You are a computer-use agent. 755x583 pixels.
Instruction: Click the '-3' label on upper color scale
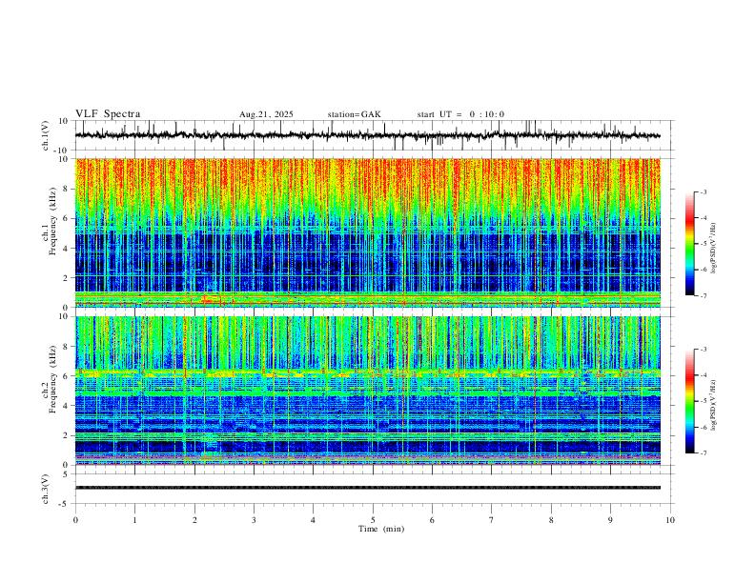point(703,191)
